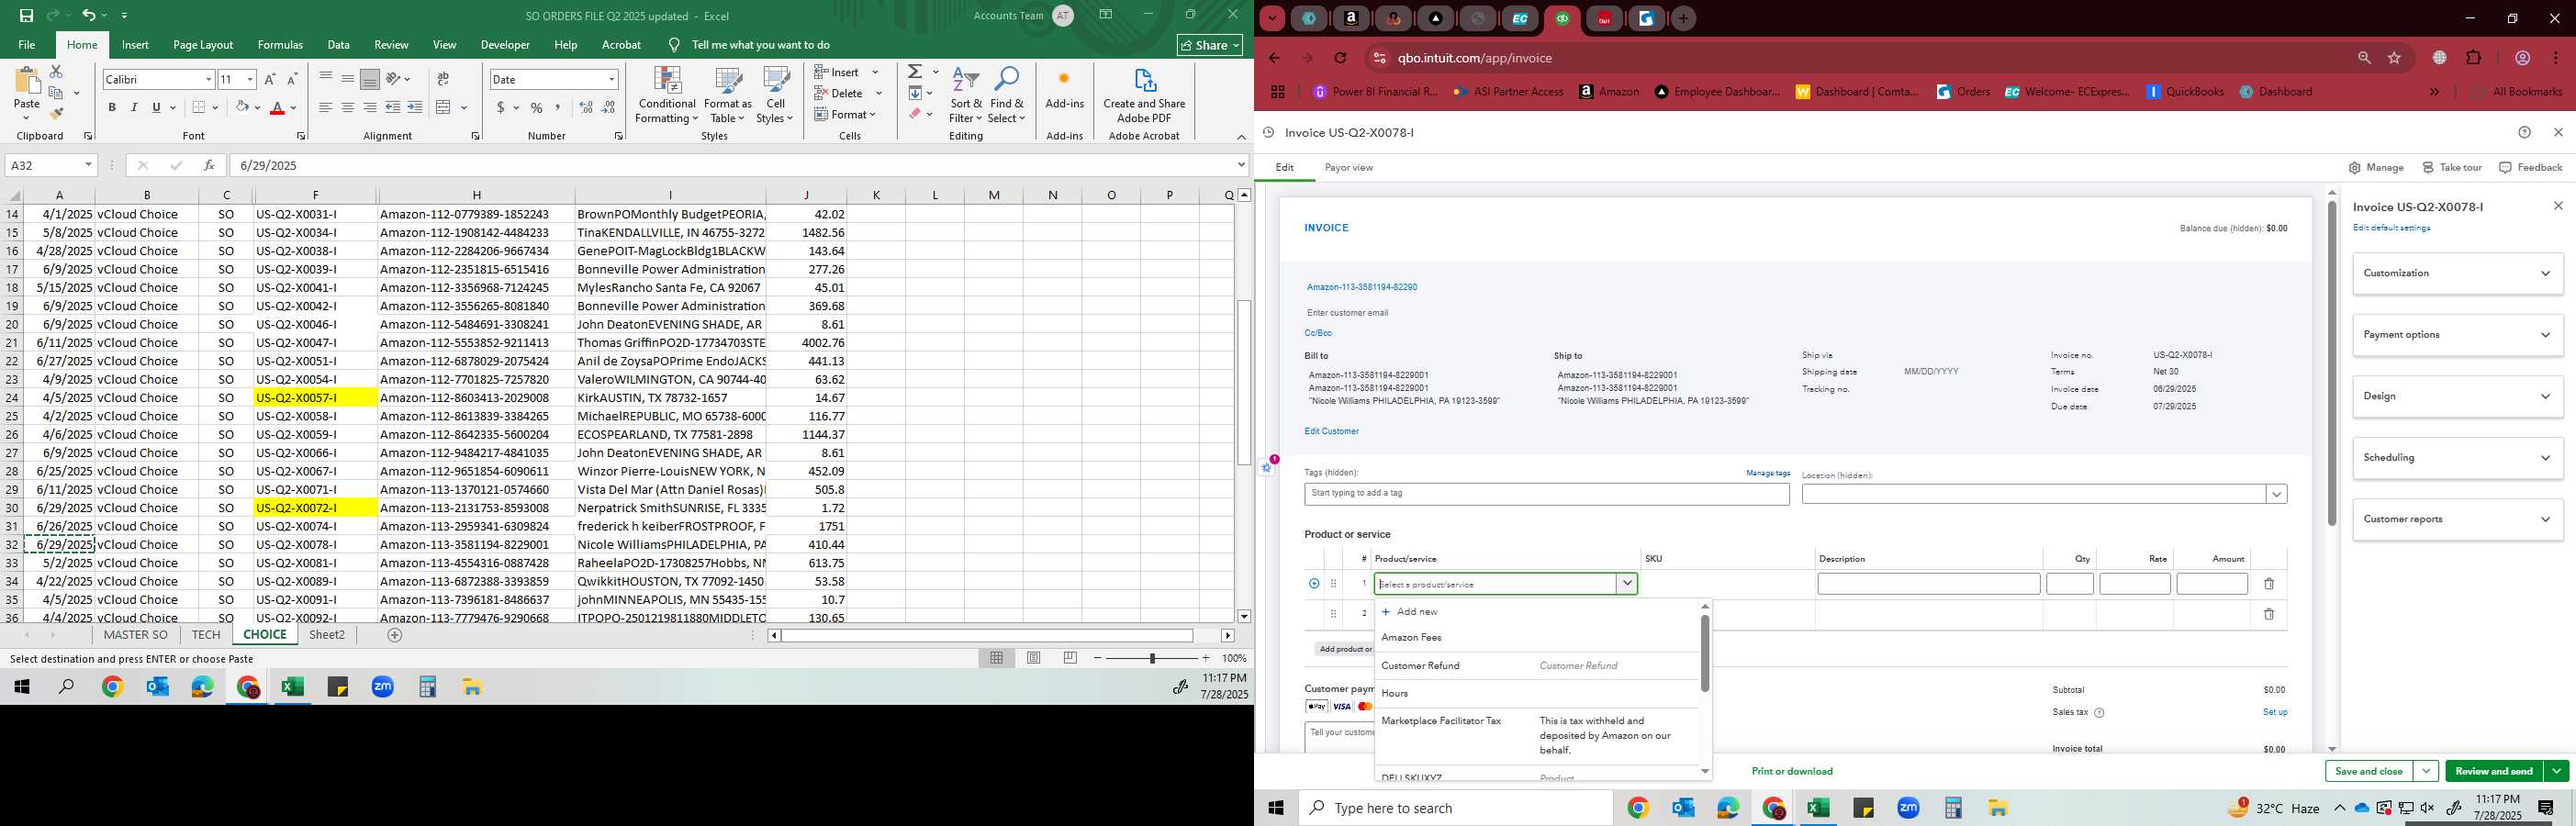2576x826 pixels.
Task: Open the Page Layout ribbon tab
Action: point(203,45)
